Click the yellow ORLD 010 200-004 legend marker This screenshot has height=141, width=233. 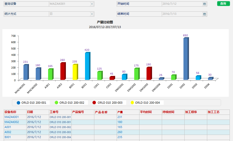pyautogui.click(x=132, y=103)
